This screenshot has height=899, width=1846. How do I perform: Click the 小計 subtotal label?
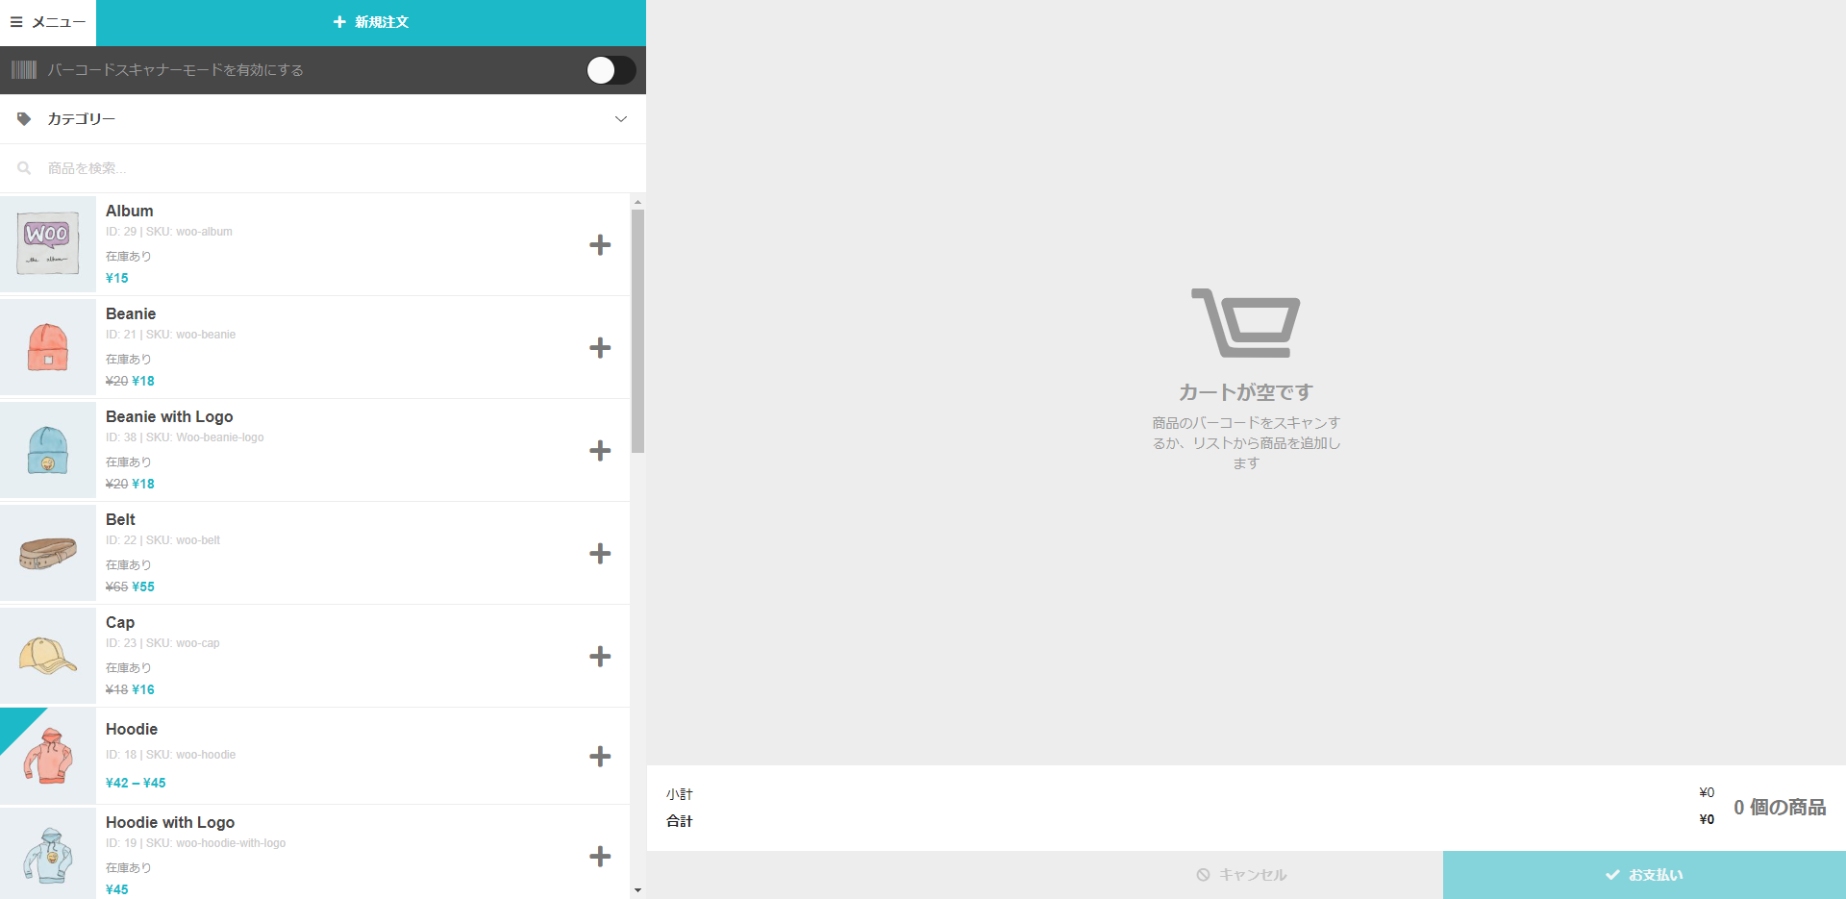pyautogui.click(x=680, y=794)
